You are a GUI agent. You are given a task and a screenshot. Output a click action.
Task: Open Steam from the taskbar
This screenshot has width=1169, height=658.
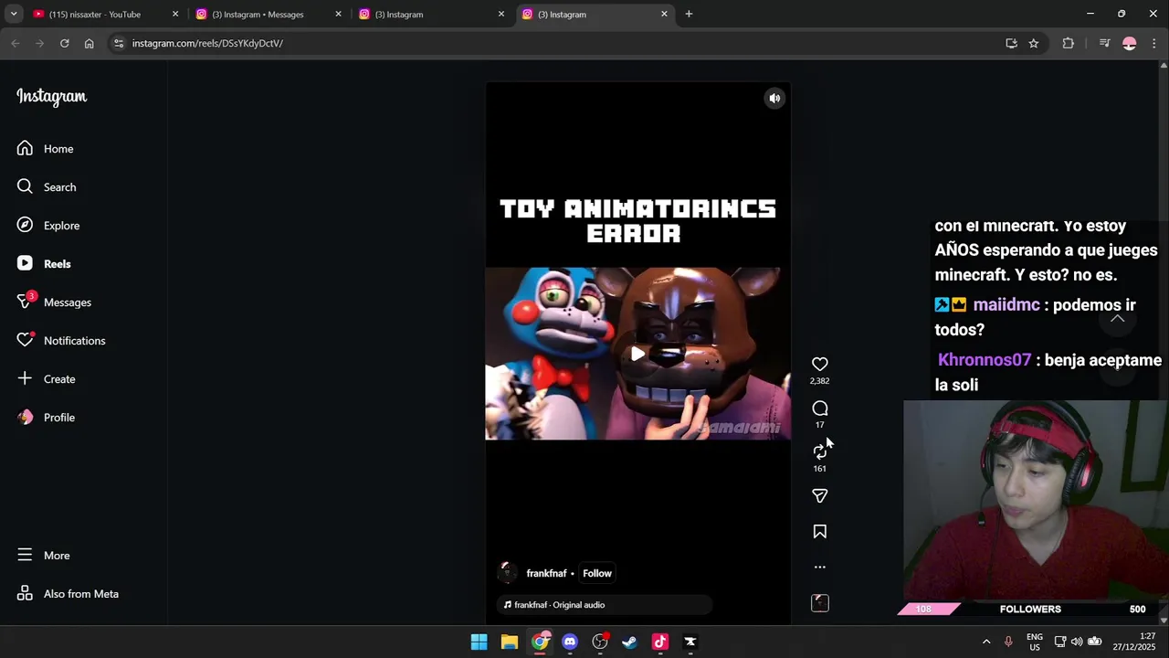(630, 642)
